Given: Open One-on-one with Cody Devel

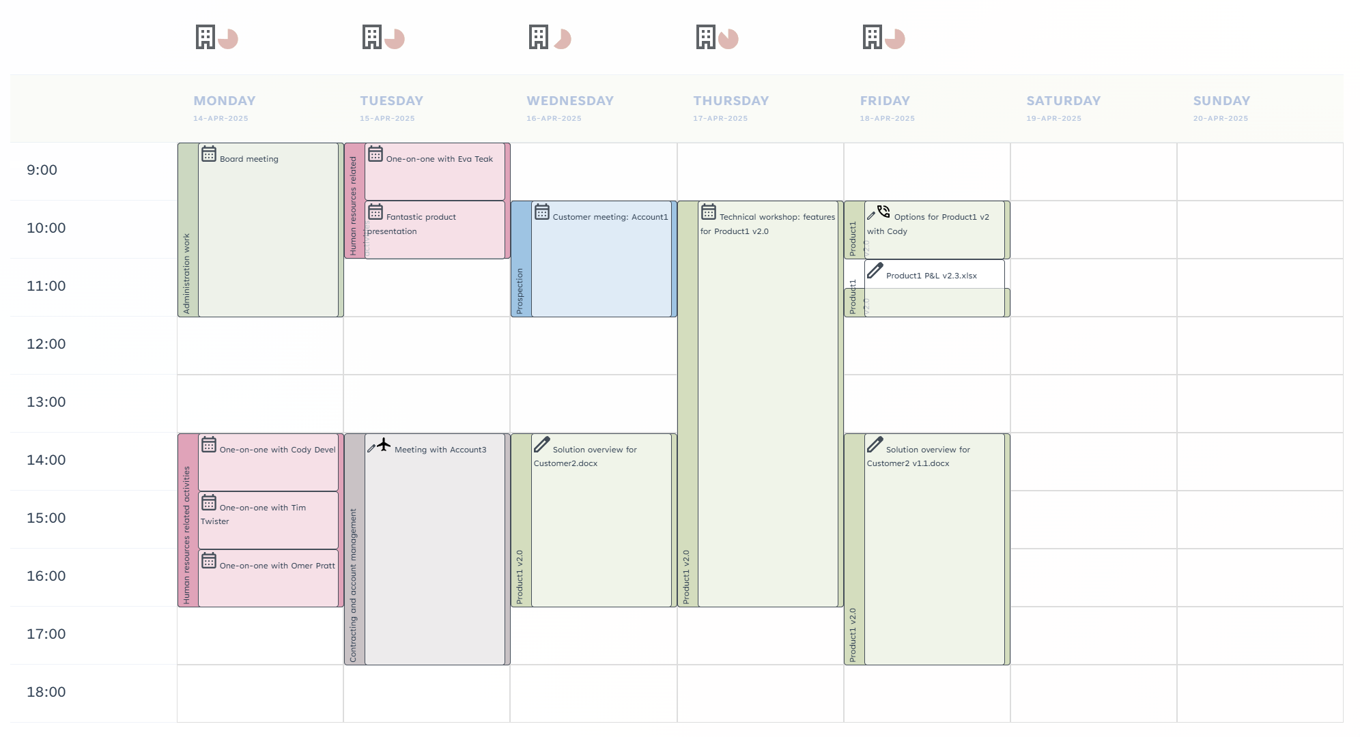Looking at the screenshot, I should pos(268,462).
